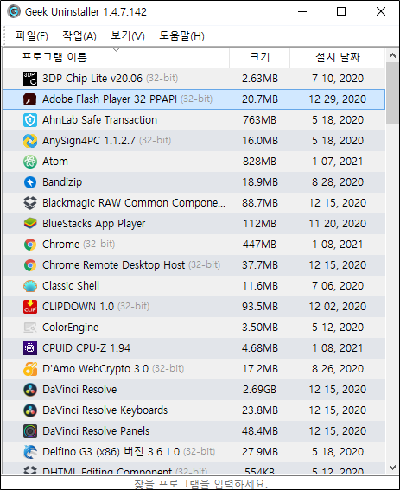400x490 pixels.
Task: Click the Atom app icon
Action: 30,162
